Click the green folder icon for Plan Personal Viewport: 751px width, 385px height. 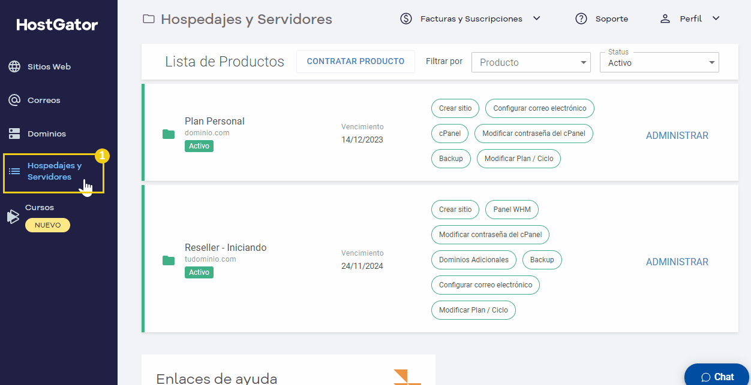click(x=169, y=134)
